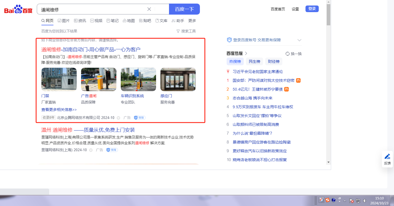Click the 登录 login button

pyautogui.click(x=312, y=9)
